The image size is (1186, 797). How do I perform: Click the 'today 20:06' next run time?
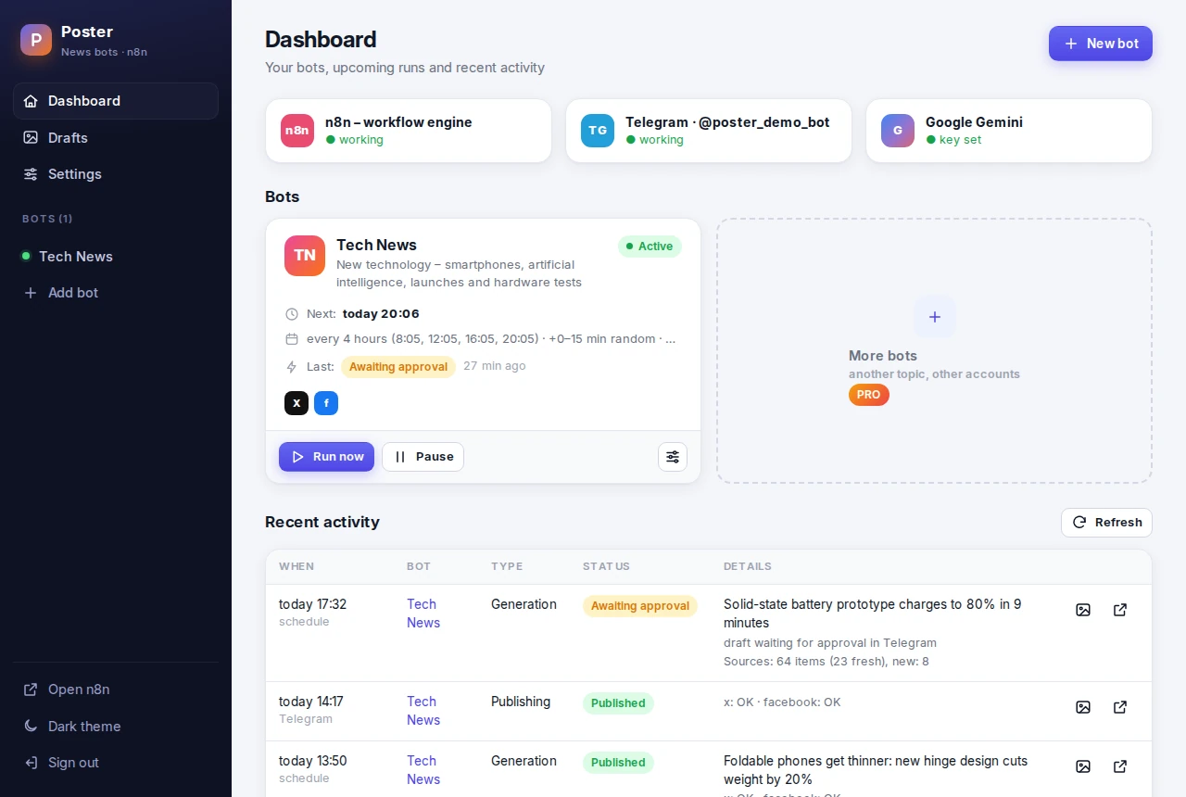coord(381,314)
